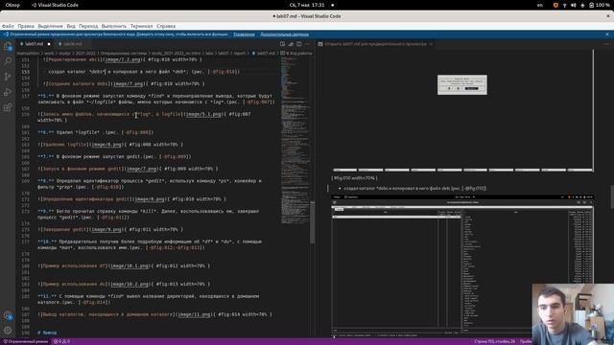Open the editor more actions menu
This screenshot has width=614, height=345.
[x=307, y=44]
